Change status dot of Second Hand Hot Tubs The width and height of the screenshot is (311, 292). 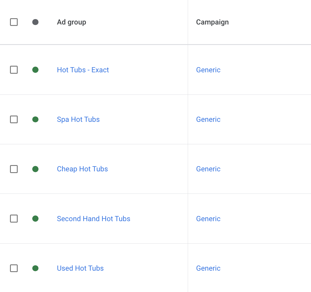[35, 219]
